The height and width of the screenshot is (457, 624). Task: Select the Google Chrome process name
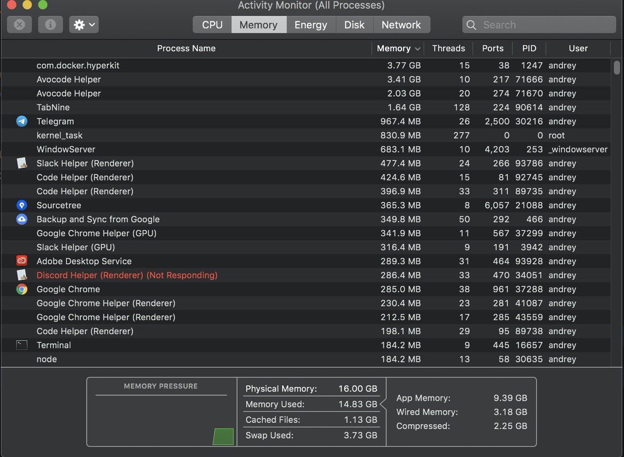[68, 289]
